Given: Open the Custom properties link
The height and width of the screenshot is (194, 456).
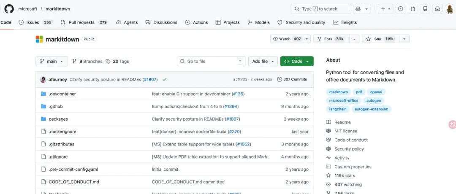Looking at the screenshot, I should (x=353, y=167).
